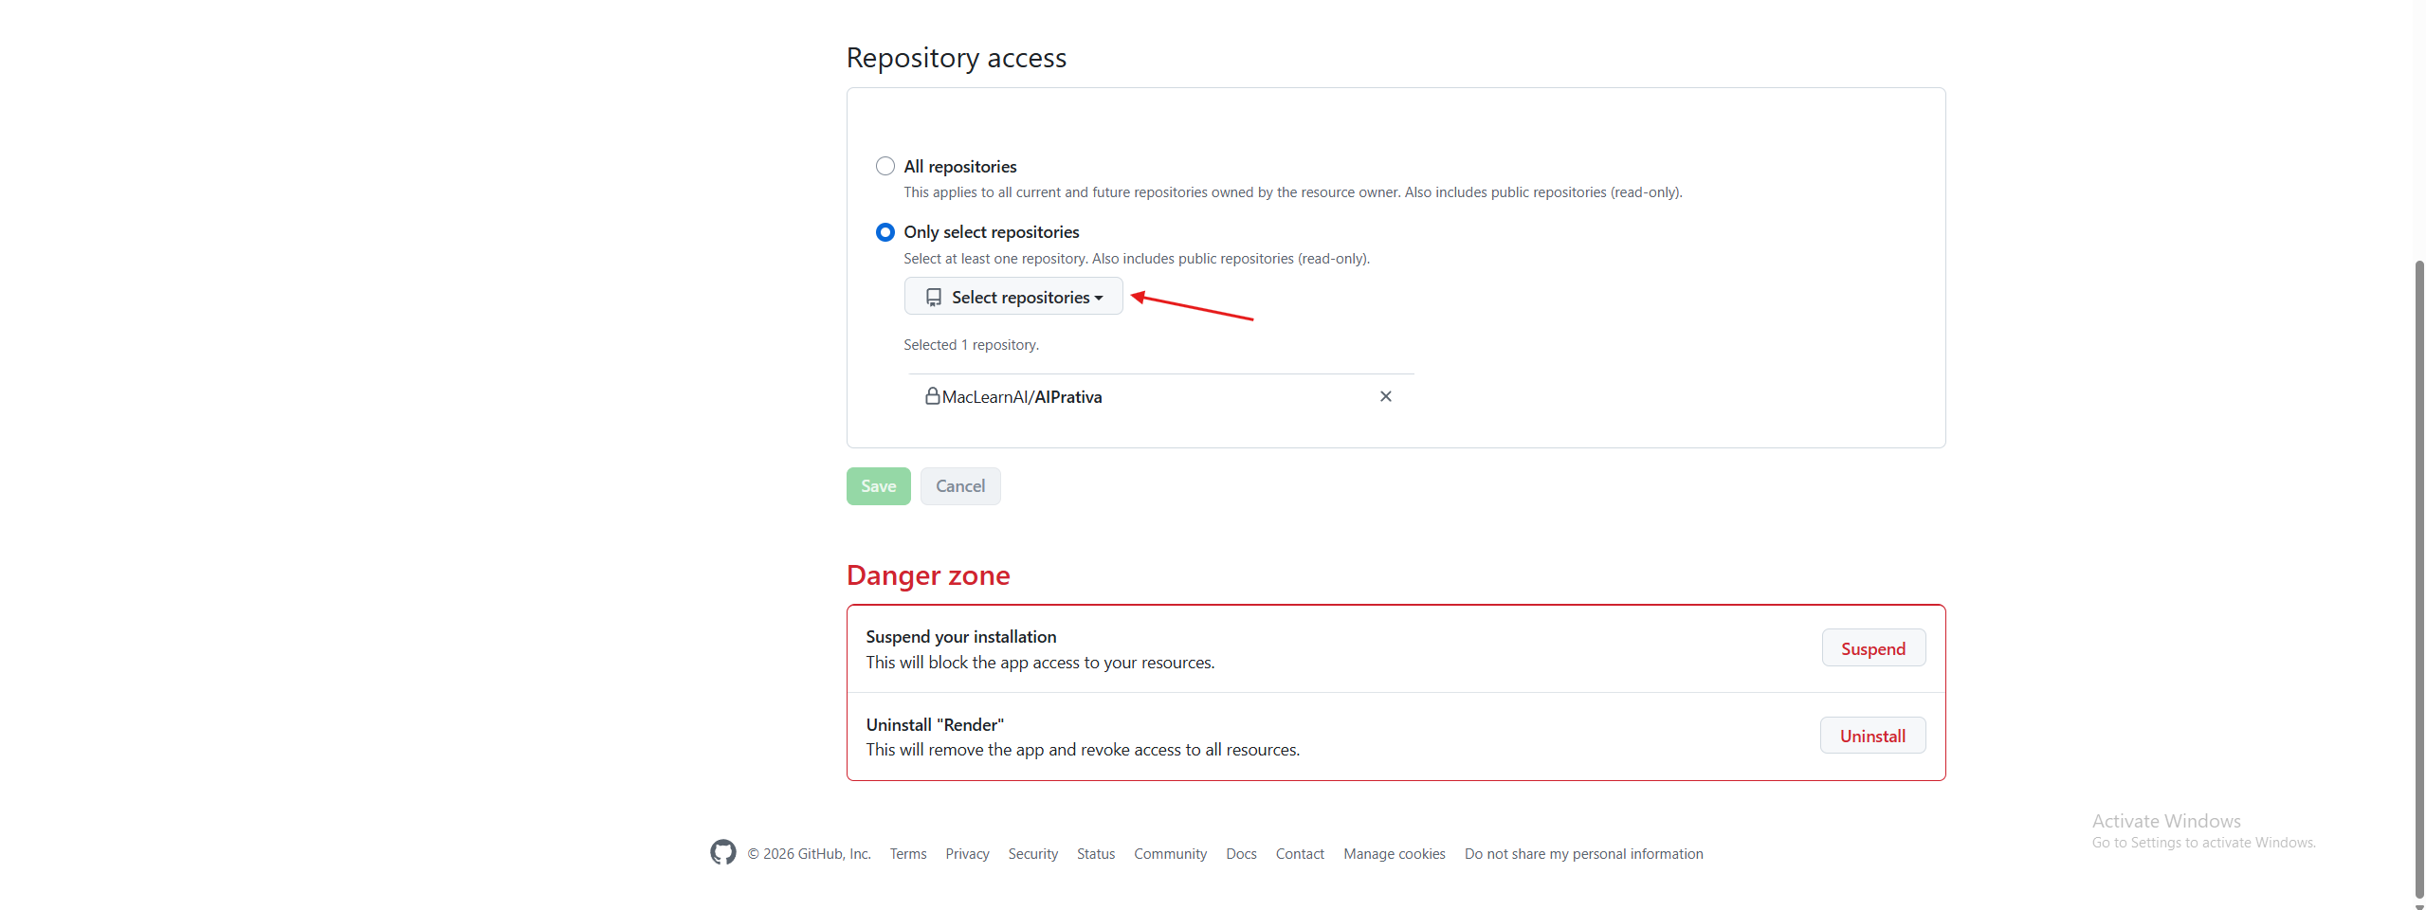The height and width of the screenshot is (910, 2426).
Task: Click Manage cookies in the footer
Action: tap(1394, 854)
